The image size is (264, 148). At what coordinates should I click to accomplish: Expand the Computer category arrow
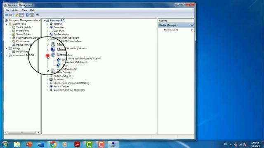pos(48,28)
